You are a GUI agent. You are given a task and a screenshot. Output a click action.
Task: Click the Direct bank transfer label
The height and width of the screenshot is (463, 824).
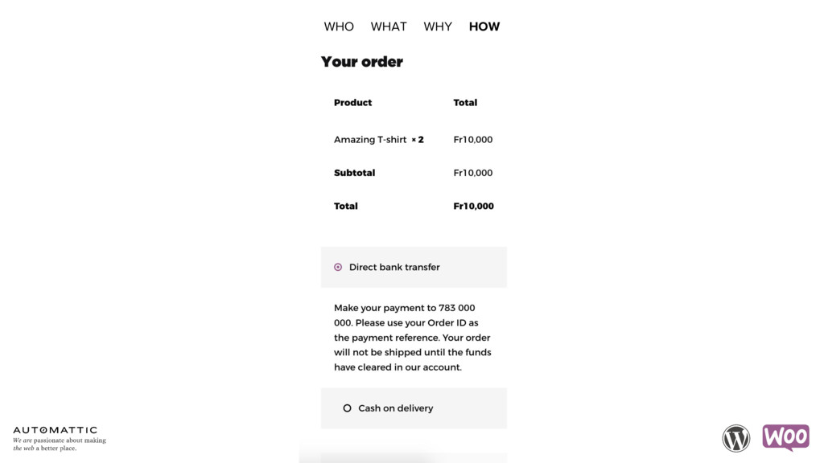coord(394,267)
